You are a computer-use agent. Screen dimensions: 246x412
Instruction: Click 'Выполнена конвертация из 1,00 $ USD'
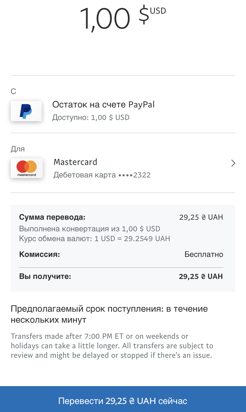[x=89, y=229]
